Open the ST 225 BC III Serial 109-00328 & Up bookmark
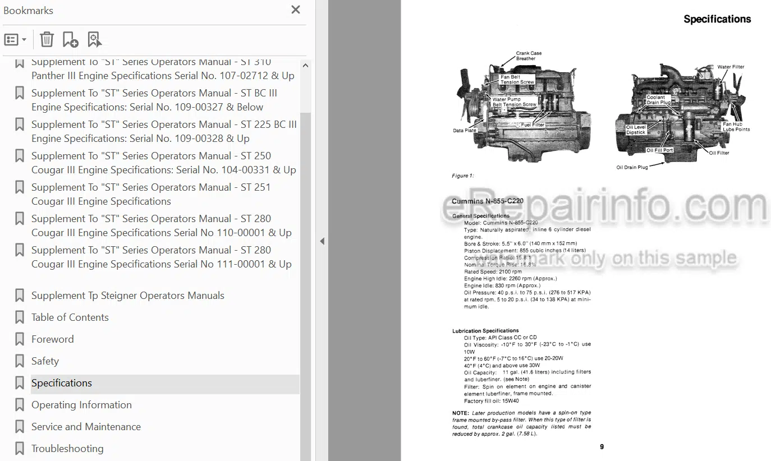Image resolution: width=771 pixels, height=461 pixels. 164,131
